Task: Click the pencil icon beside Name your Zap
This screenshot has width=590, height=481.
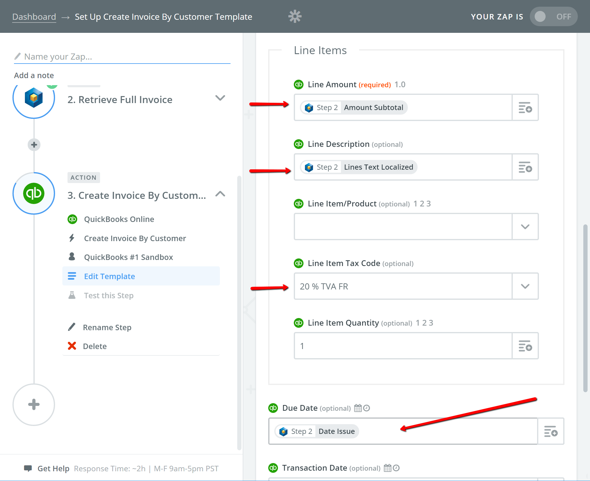Action: click(18, 56)
